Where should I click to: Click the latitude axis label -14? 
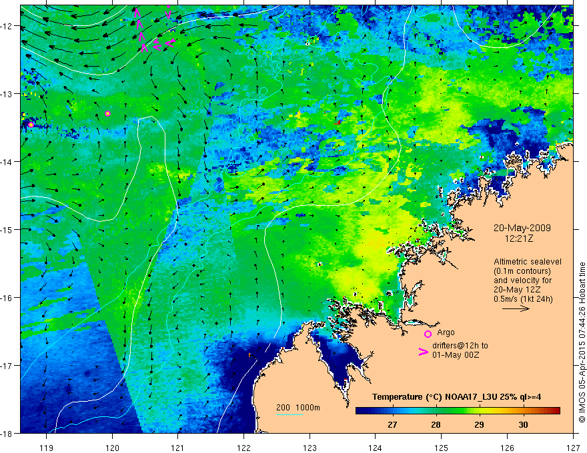coord(7,162)
